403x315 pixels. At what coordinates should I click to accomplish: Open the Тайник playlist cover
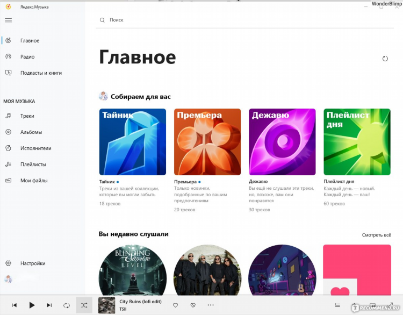pyautogui.click(x=133, y=142)
